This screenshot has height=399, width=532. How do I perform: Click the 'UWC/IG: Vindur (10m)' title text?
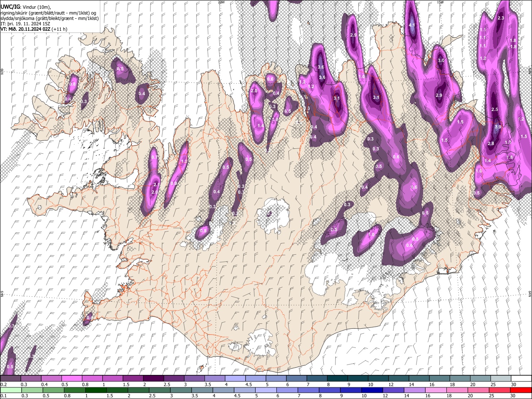pyautogui.click(x=25, y=7)
